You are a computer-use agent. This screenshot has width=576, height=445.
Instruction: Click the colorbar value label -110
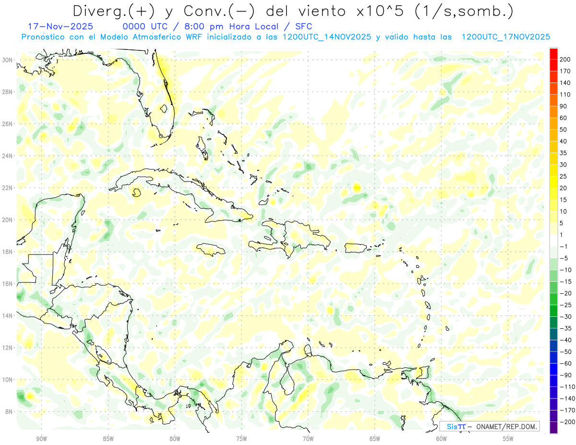click(x=567, y=386)
